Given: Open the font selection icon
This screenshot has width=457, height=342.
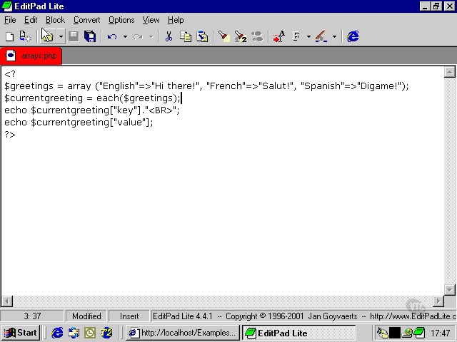Looking at the screenshot, I should (296, 36).
